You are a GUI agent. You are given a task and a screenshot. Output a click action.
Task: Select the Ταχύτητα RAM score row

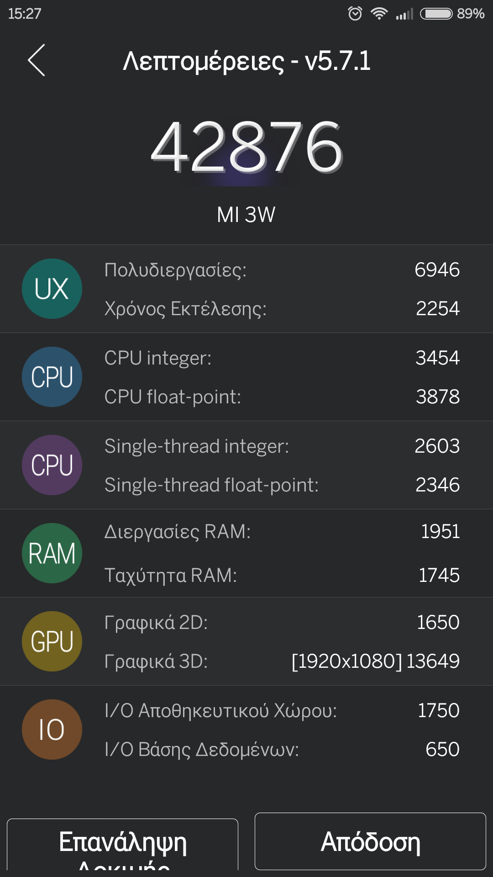pos(281,576)
